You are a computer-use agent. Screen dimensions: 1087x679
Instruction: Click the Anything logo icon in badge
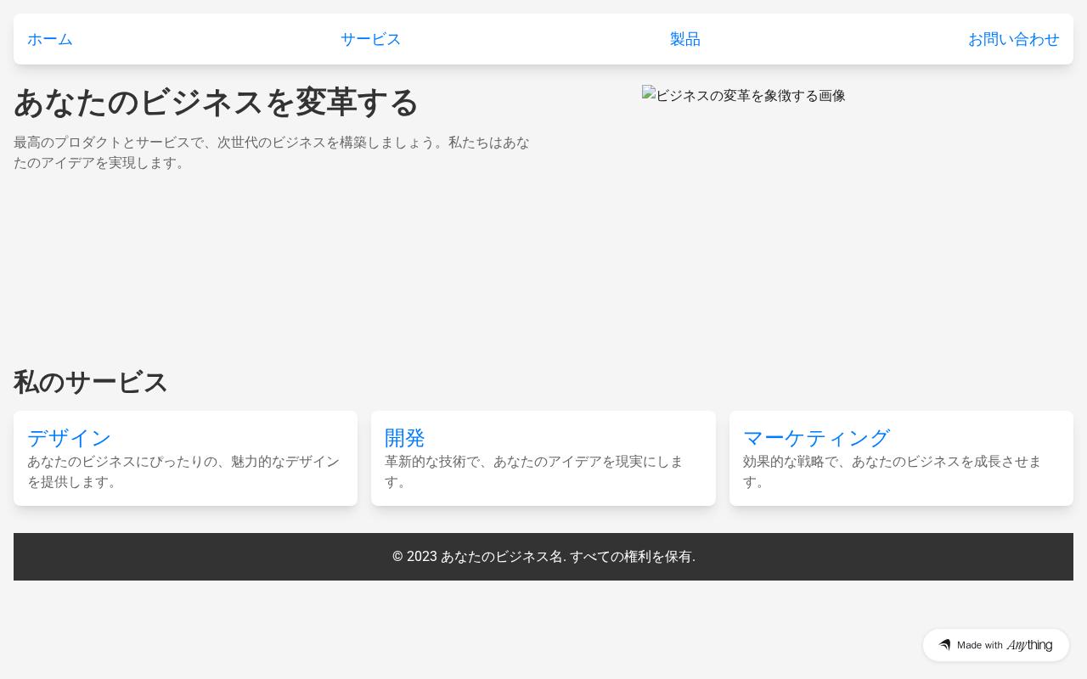[x=944, y=645]
